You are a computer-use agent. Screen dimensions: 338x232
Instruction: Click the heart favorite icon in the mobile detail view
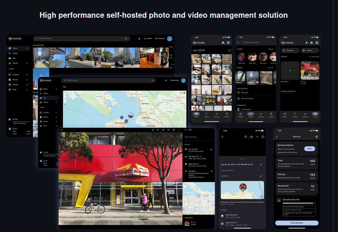click(x=246, y=137)
